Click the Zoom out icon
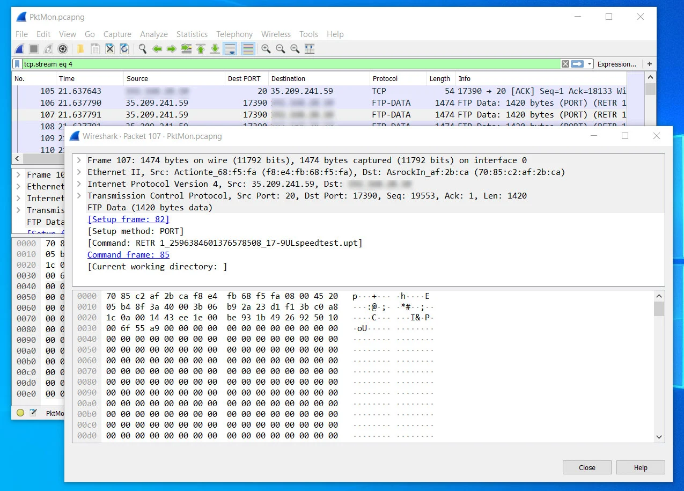The image size is (684, 491). [280, 49]
